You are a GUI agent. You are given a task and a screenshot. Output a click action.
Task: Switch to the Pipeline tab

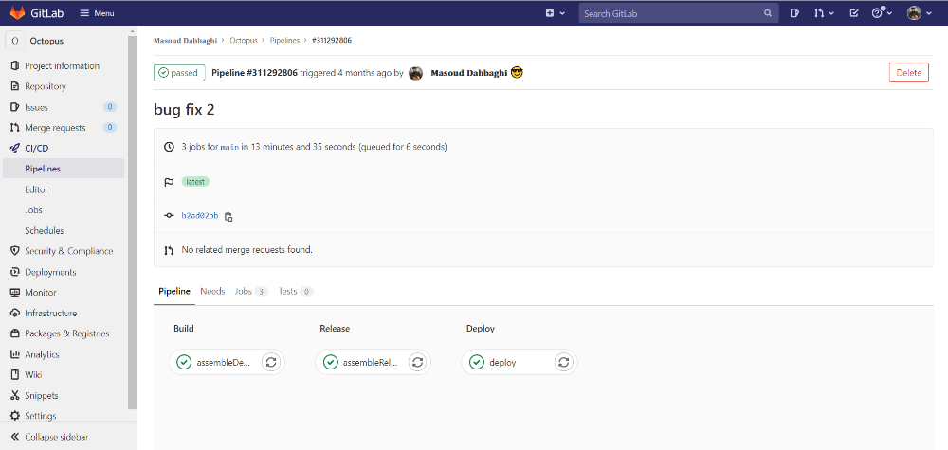[x=174, y=291]
